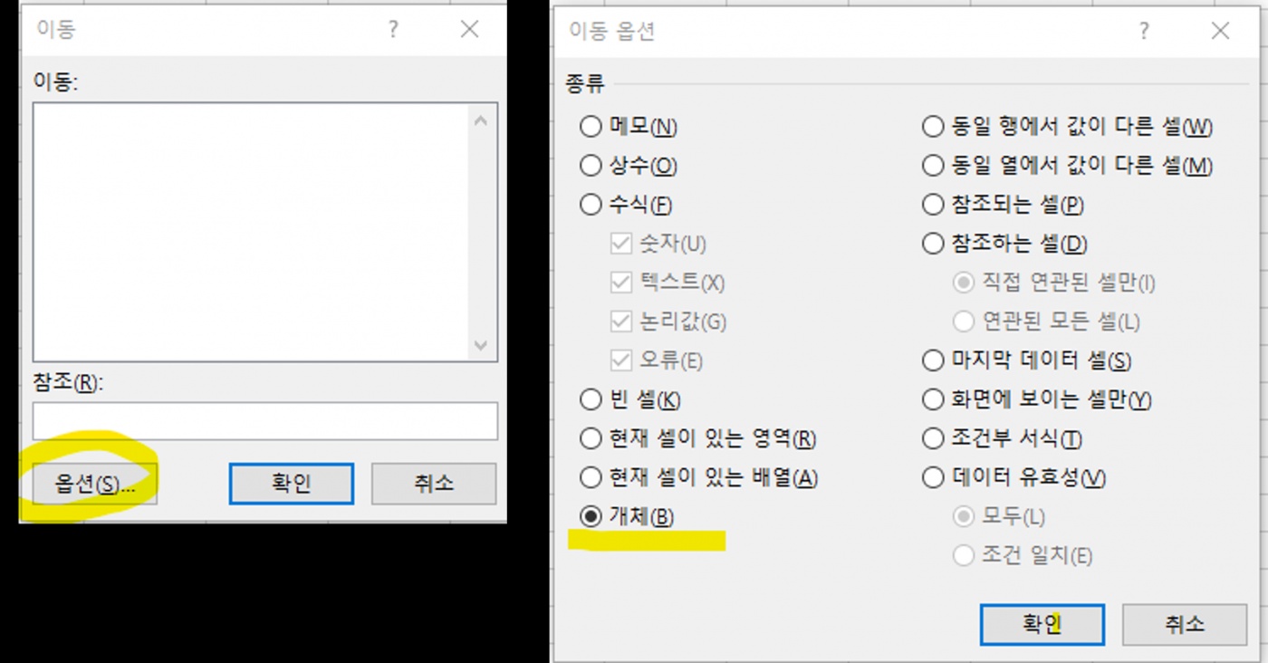
Task: Choose the 빈 셀(K) radio option
Action: [x=591, y=399]
